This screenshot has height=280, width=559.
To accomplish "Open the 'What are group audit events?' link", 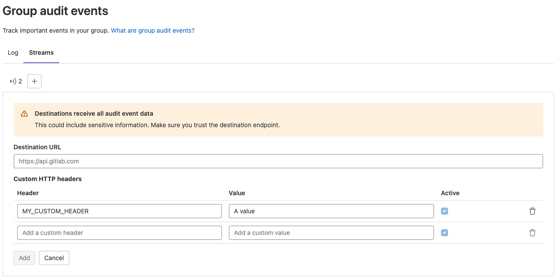I will (x=152, y=30).
